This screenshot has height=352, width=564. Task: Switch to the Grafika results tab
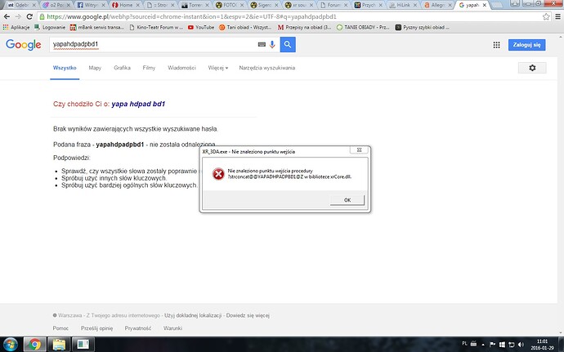(x=122, y=68)
